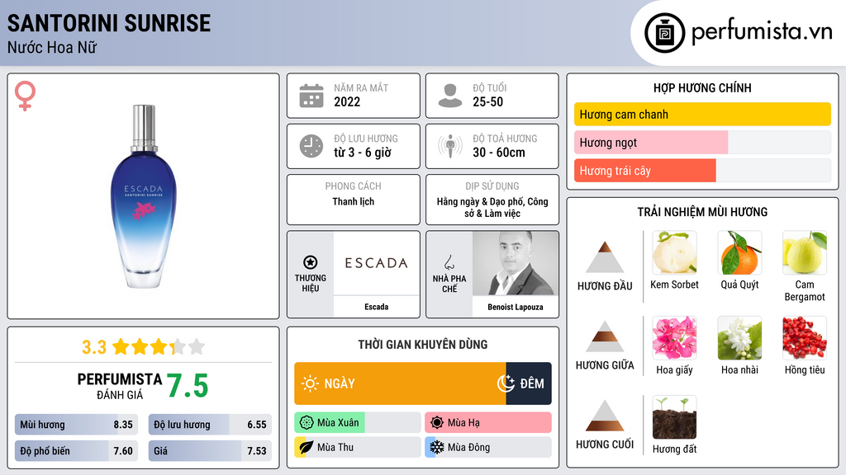This screenshot has width=846, height=475.
Task: Click the Mùi hương score bar
Action: click(x=76, y=425)
